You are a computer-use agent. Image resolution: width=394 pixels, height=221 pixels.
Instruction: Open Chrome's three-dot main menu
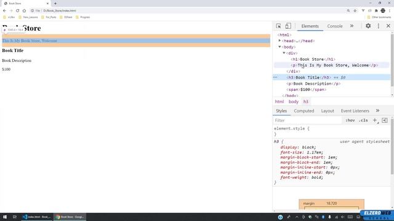390,11
